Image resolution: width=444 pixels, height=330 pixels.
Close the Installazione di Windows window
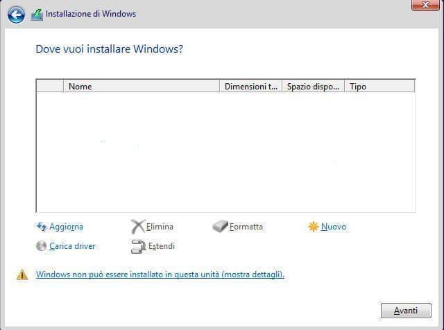[x=425, y=5]
